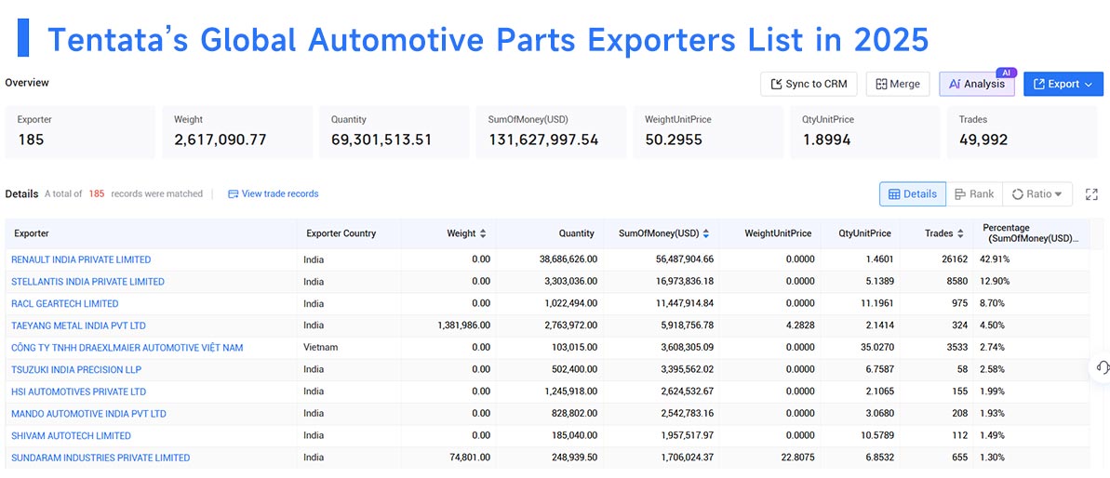Open TSUZUKI INDIA PRECISION LLP exporter
Screen dimensions: 1110x478
[75, 370]
